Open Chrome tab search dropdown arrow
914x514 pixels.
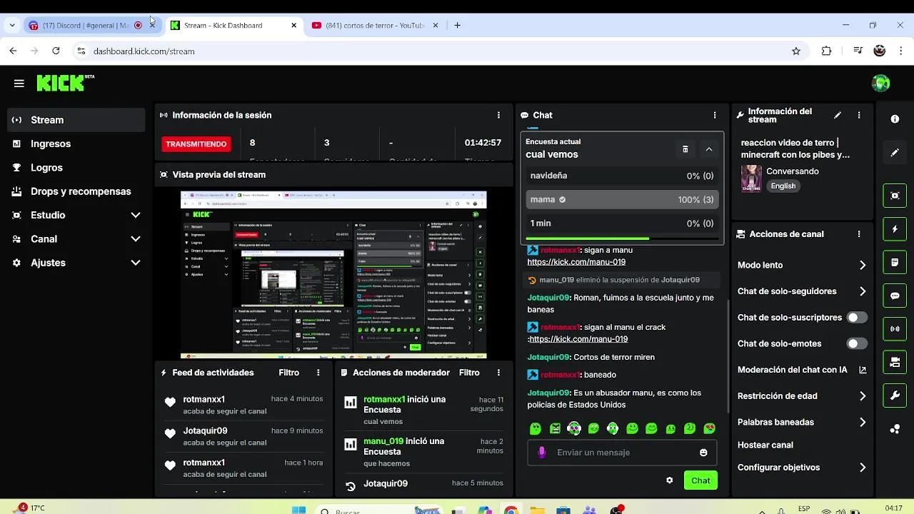[12, 25]
